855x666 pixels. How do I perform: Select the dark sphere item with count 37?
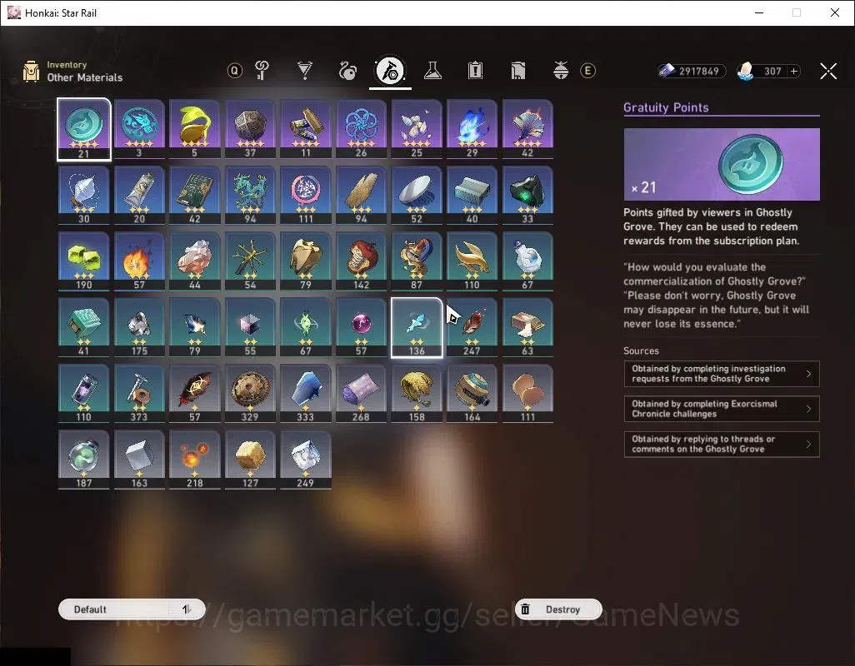pos(250,129)
